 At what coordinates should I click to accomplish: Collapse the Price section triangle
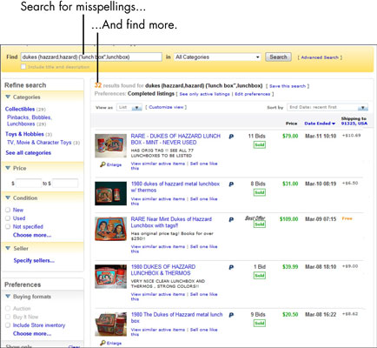[8, 168]
